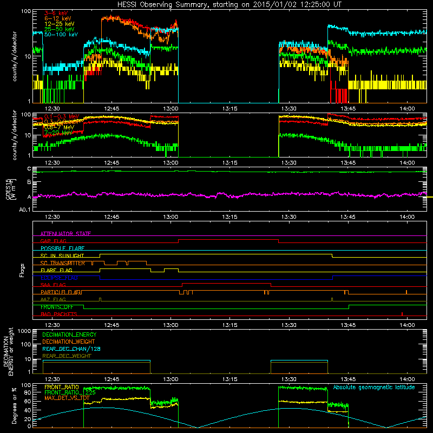Select the cyan 50-100 keV legend label
The width and height of the screenshot is (433, 433).
pos(61,34)
